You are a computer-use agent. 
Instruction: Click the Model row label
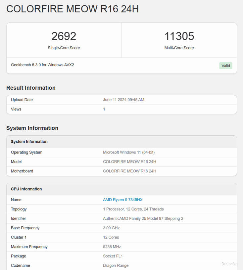pos(16,162)
